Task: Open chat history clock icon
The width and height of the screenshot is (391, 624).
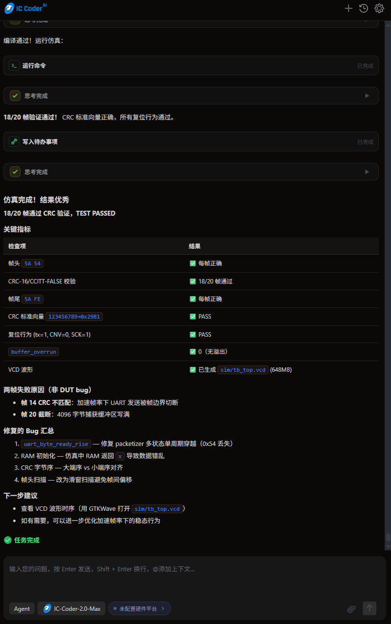Action: 363,8
